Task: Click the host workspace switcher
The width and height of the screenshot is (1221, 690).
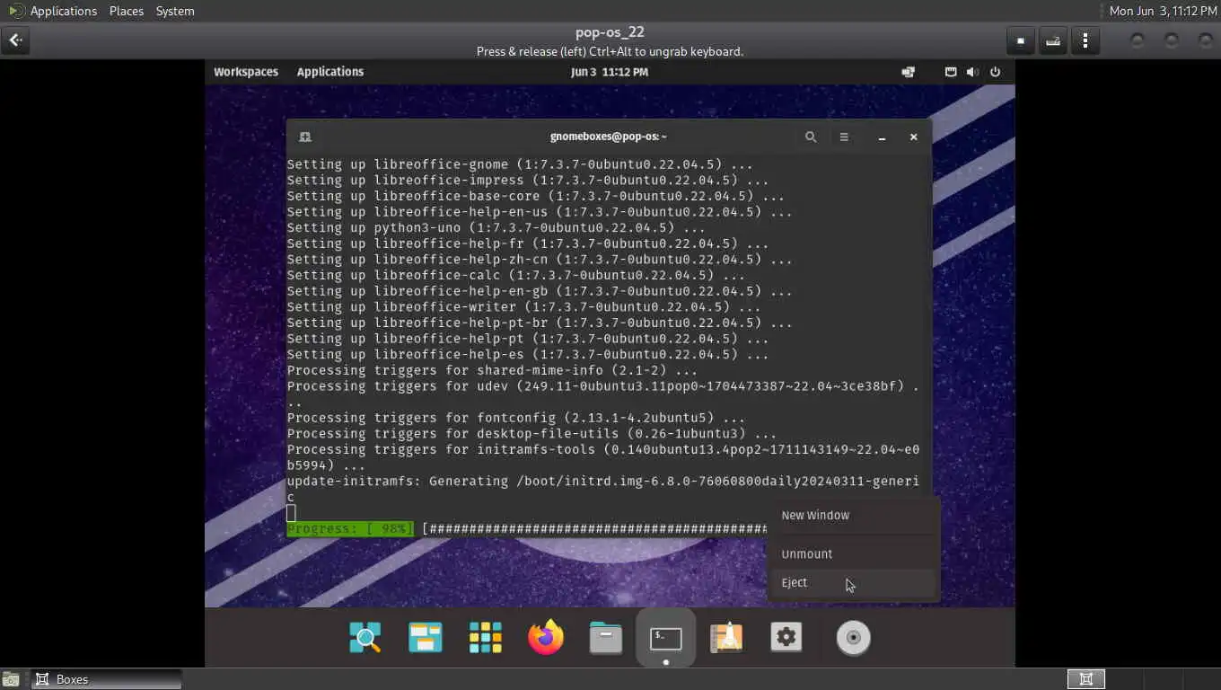Action: (1085, 679)
